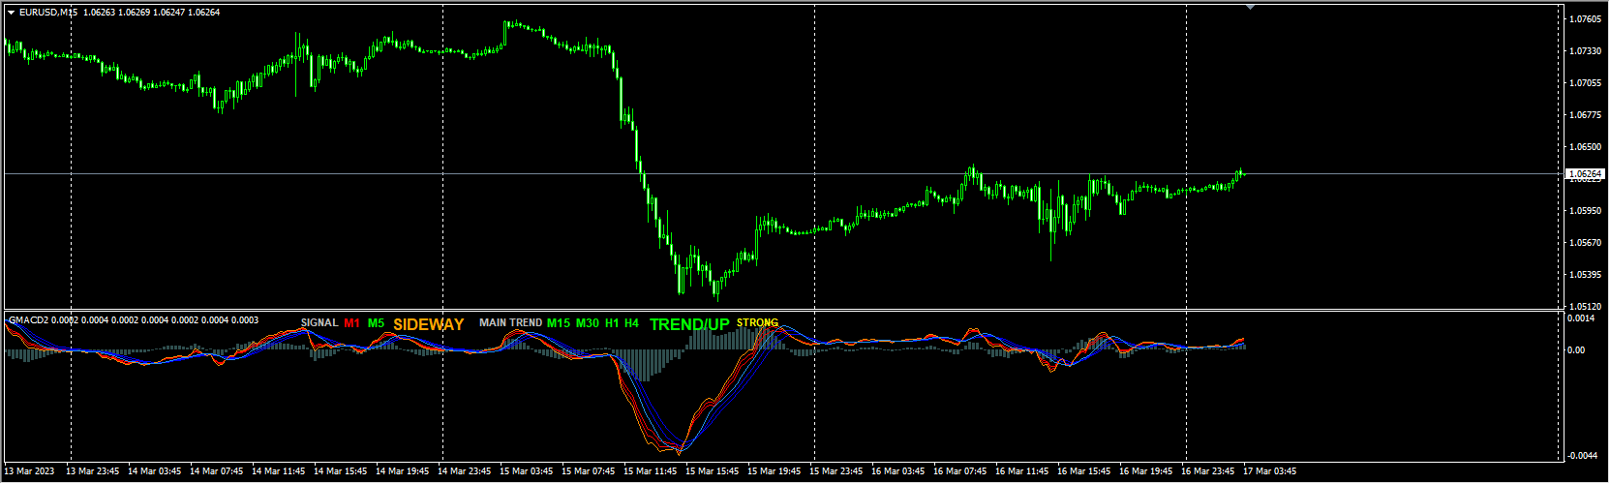Viewport: 1610px width, 484px height.
Task: Click time axis label 13 Mar 23:45
Action: 93,472
